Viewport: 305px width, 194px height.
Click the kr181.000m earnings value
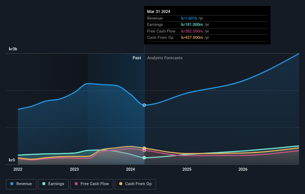click(x=192, y=24)
